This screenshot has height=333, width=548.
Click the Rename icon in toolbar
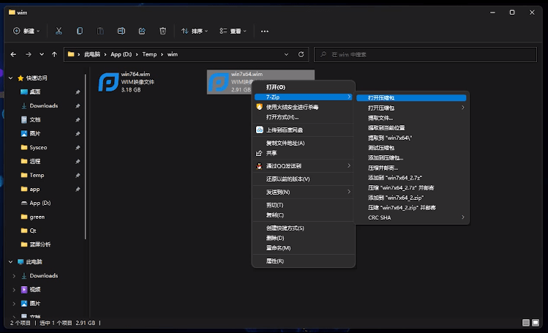tap(121, 31)
